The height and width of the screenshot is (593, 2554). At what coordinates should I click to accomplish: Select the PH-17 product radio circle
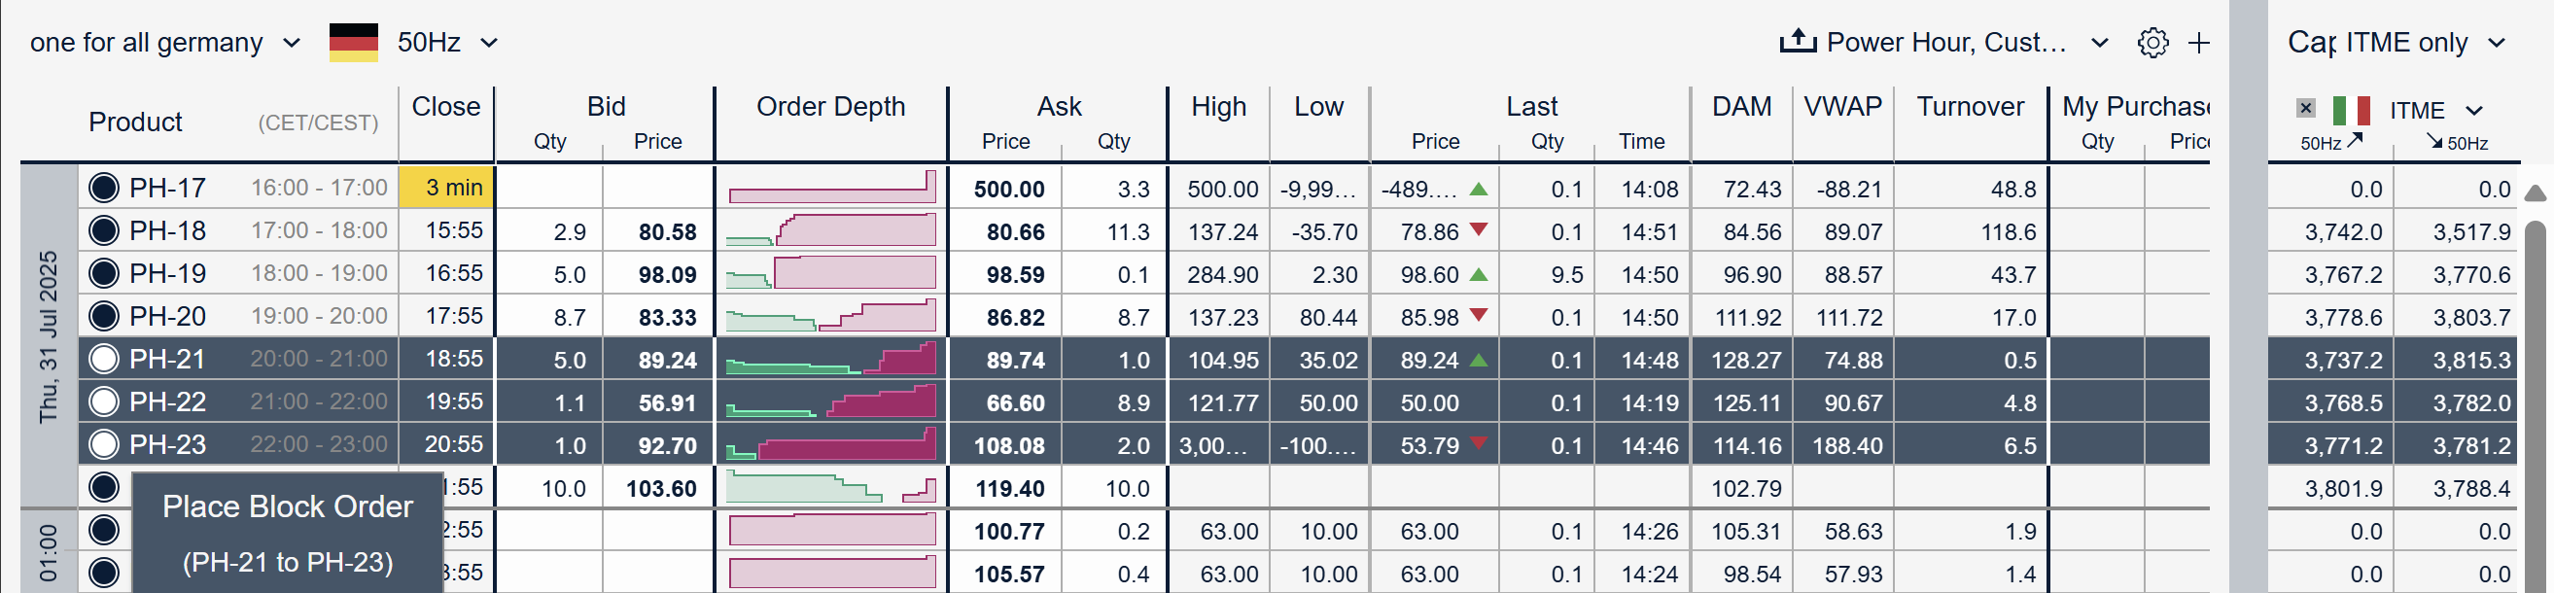click(x=104, y=188)
